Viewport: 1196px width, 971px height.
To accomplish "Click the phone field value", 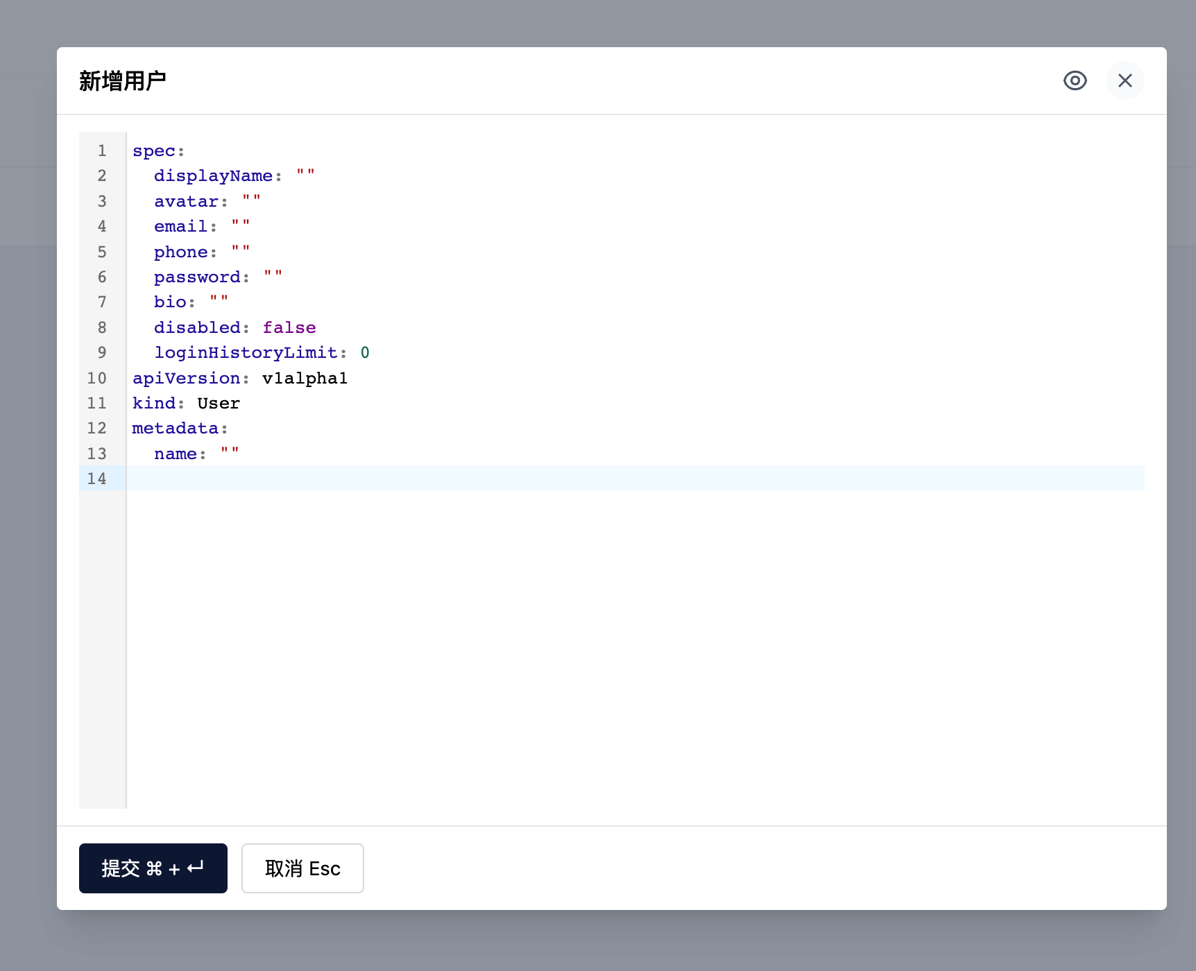I will tap(241, 251).
